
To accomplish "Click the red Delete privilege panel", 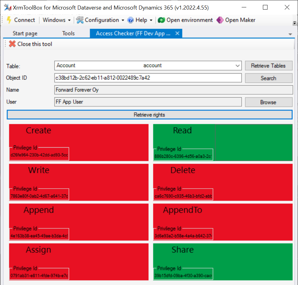I will coord(223,182).
